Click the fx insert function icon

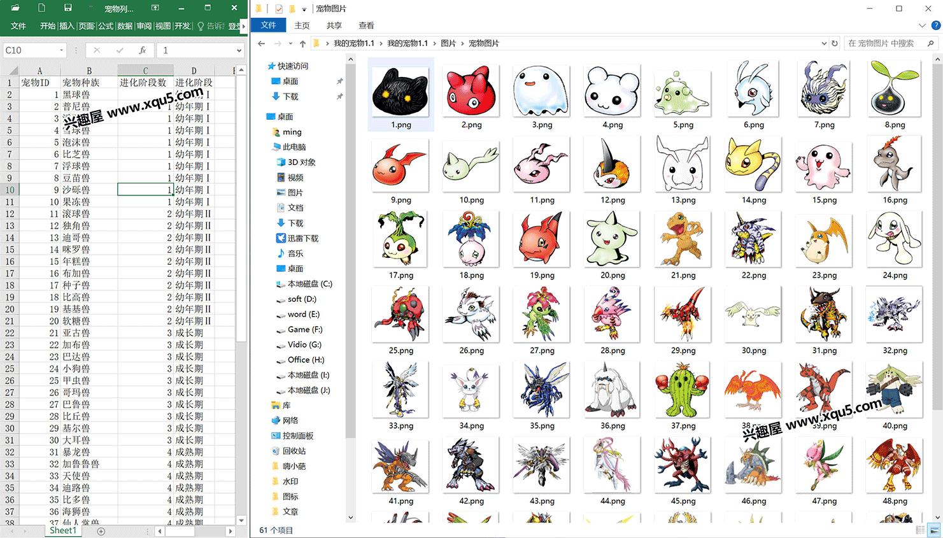(x=142, y=50)
